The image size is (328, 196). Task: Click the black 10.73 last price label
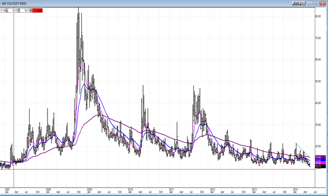(x=320, y=166)
